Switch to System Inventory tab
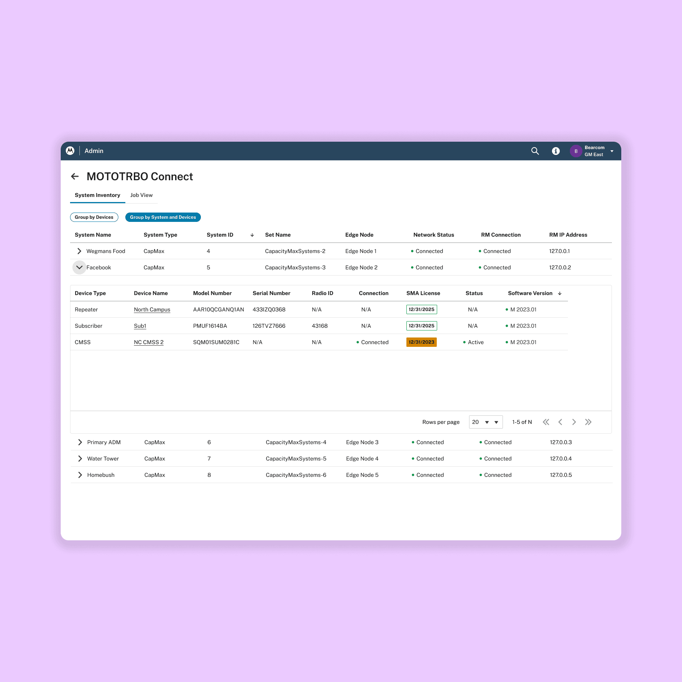Viewport: 682px width, 682px height. coord(97,195)
